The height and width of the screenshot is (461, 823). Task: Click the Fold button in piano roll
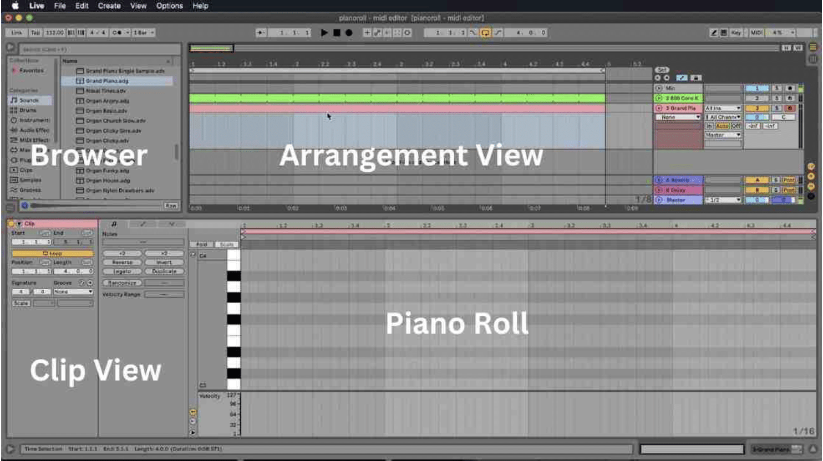[201, 244]
